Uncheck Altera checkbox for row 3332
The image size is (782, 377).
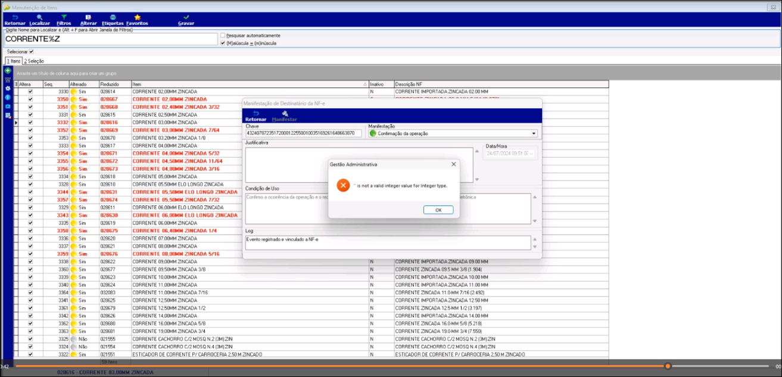coord(30,122)
